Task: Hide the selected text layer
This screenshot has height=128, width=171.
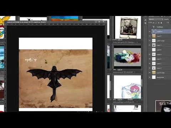Action: pos(150,32)
